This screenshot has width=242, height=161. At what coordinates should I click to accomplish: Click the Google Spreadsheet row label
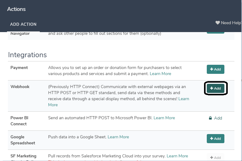23,140
